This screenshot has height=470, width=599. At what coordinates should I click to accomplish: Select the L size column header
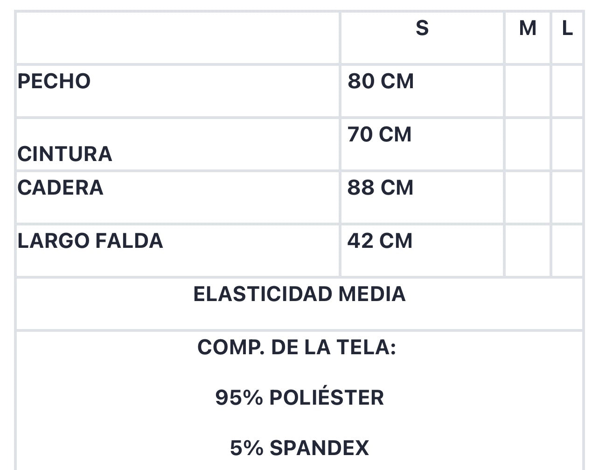(567, 28)
